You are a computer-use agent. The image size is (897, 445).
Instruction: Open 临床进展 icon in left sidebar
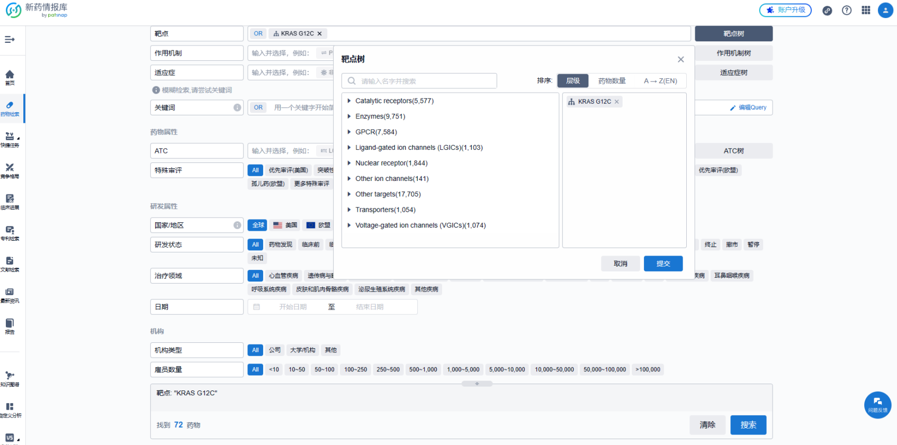click(x=10, y=201)
